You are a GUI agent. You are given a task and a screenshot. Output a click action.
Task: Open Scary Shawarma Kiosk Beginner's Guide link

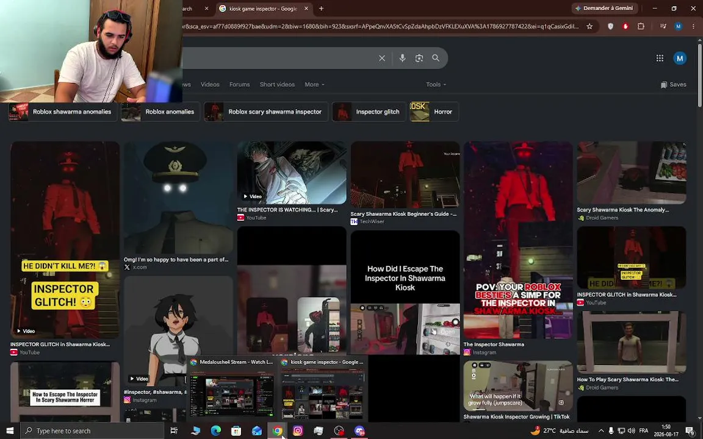pyautogui.click(x=403, y=214)
